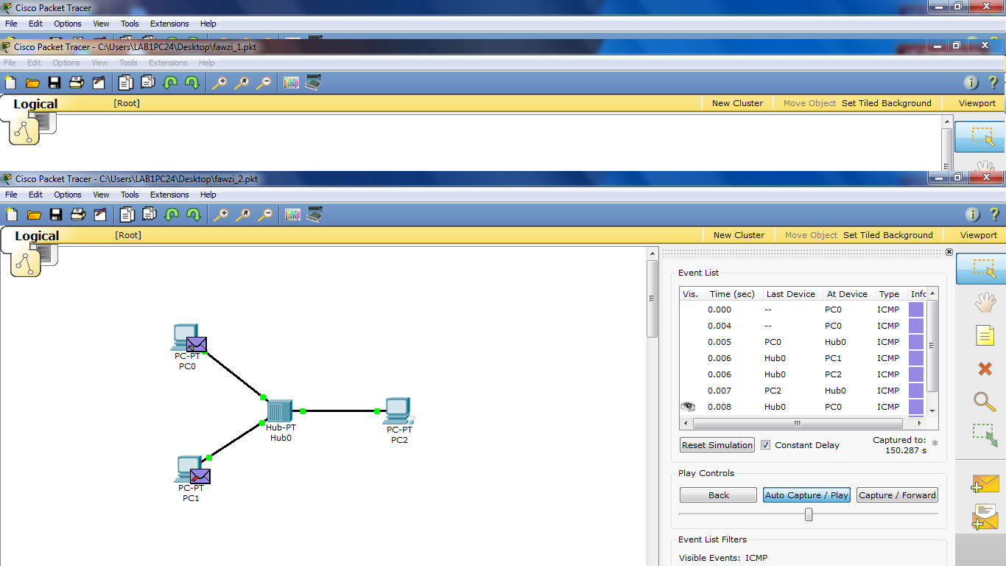The width and height of the screenshot is (1006, 566).
Task: Click the Paste icon in fawzi_2 toolbar
Action: pos(150,214)
